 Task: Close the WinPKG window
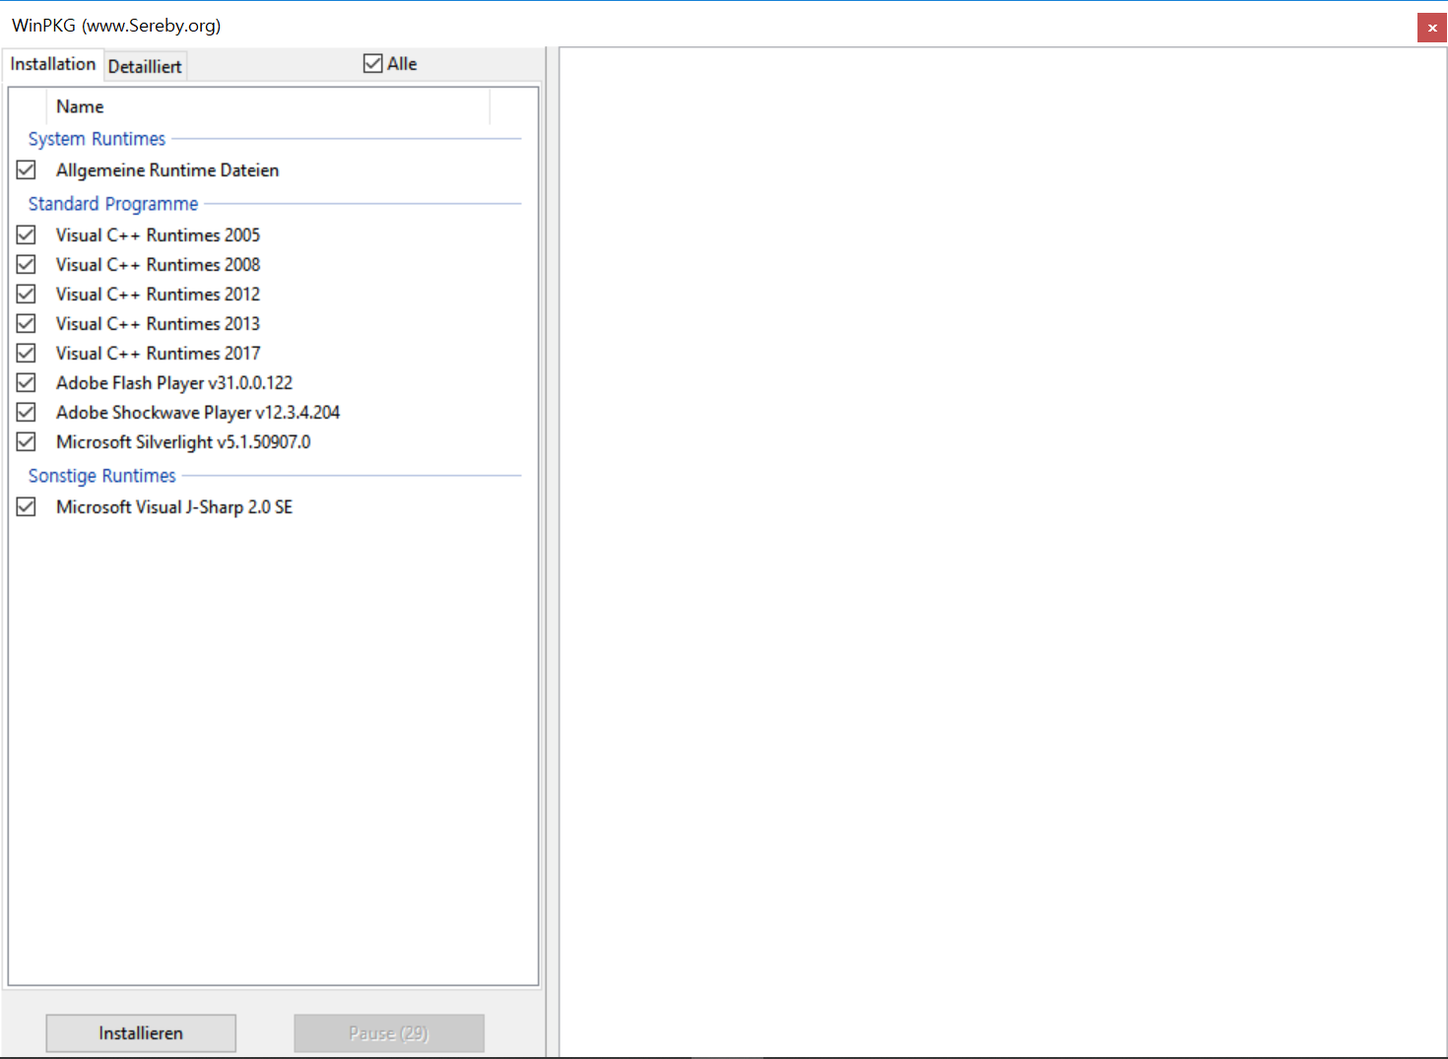pyautogui.click(x=1432, y=28)
